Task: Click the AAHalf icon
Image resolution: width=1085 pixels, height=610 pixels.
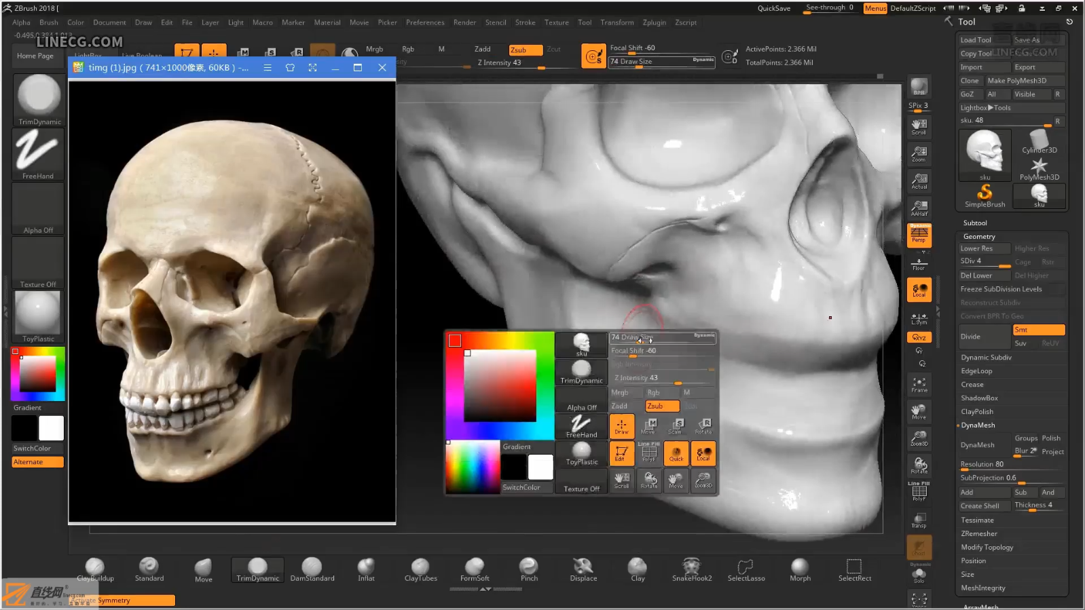Action: pos(919,208)
